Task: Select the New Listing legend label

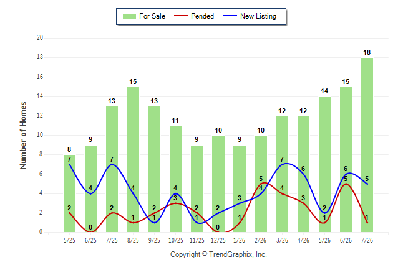Action: [258, 16]
